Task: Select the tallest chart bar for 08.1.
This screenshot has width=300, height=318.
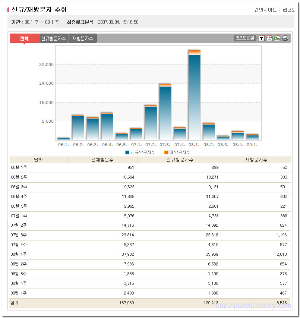Action: pyautogui.click(x=194, y=95)
